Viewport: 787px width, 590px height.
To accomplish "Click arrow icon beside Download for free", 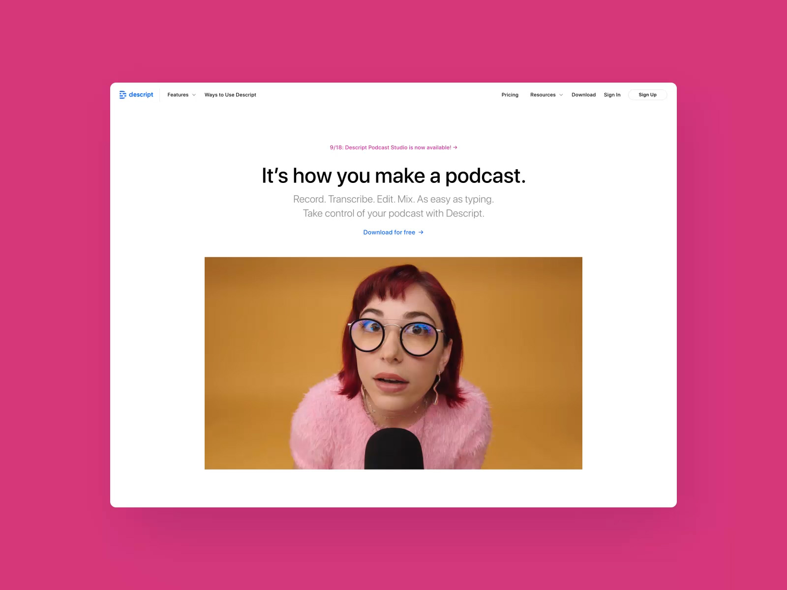I will click(421, 233).
